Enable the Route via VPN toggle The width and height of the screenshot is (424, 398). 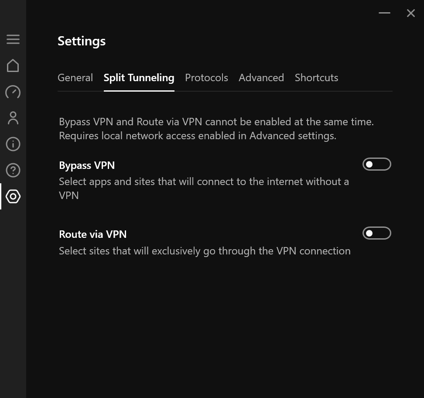[377, 233]
